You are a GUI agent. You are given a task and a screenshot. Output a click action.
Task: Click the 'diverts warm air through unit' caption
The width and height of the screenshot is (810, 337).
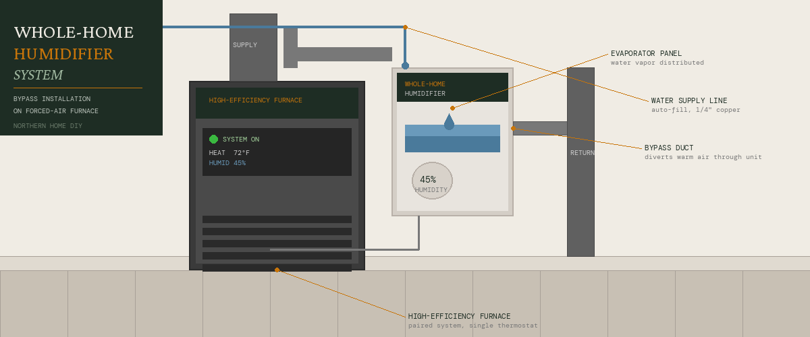(x=703, y=157)
